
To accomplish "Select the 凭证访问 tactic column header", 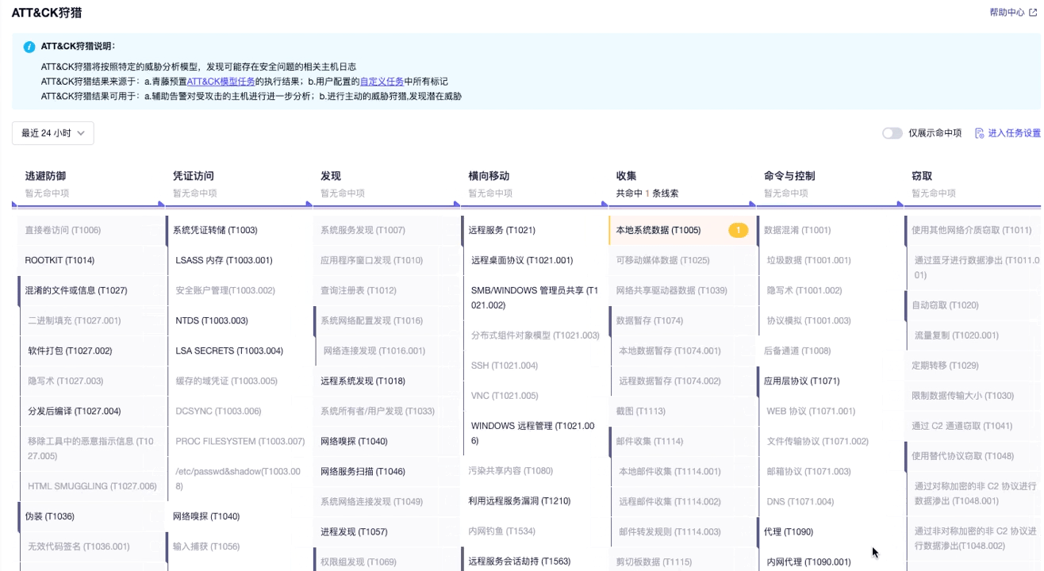I will point(194,176).
